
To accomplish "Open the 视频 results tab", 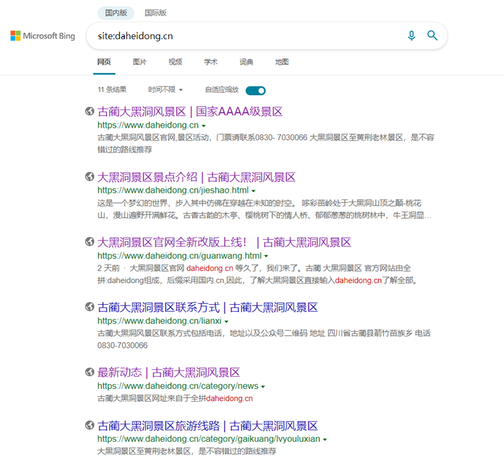I will (x=175, y=62).
